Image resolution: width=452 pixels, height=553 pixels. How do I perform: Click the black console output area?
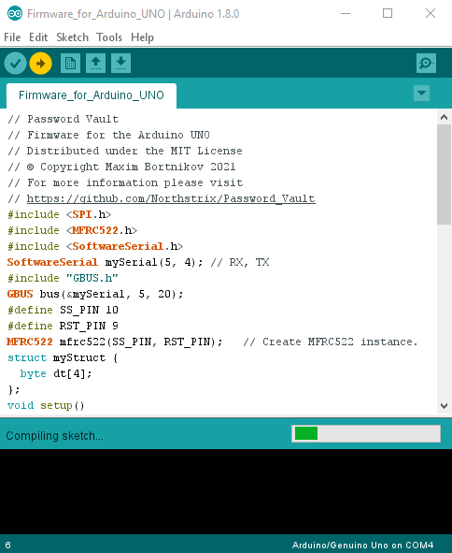tap(226, 491)
